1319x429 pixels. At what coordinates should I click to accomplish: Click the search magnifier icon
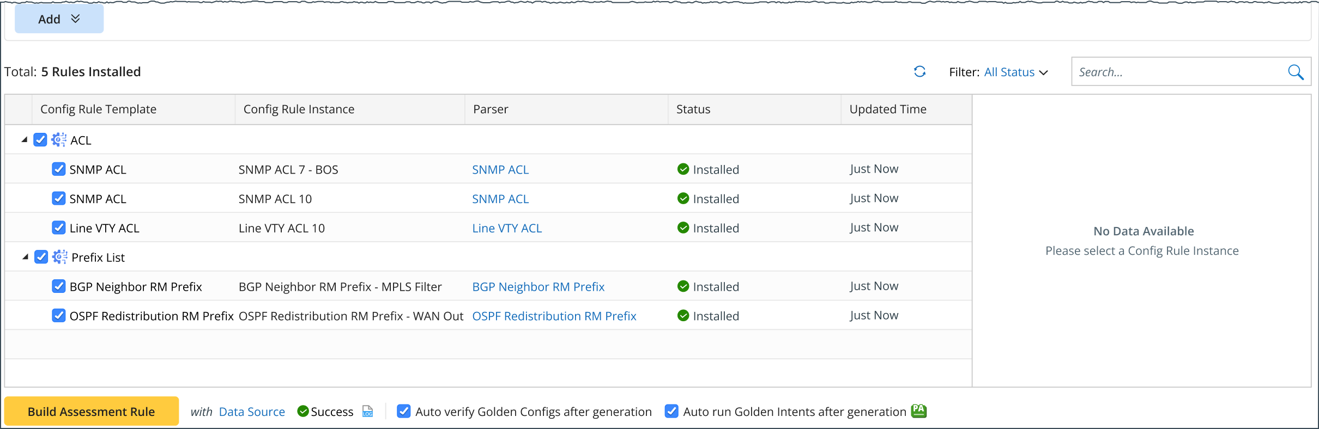coord(1295,72)
